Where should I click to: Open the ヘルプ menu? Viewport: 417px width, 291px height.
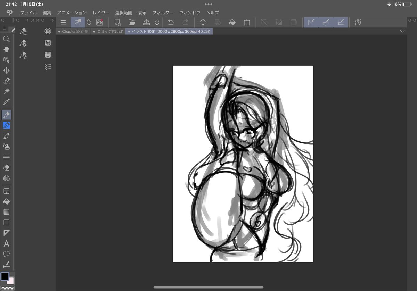pos(212,13)
